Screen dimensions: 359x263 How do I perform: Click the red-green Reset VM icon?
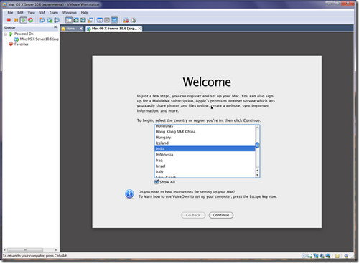[x=30, y=20]
